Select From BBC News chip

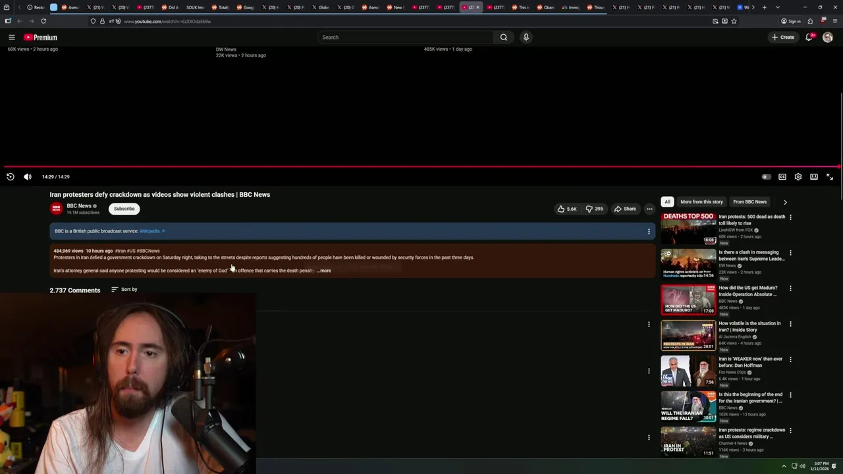click(x=749, y=202)
